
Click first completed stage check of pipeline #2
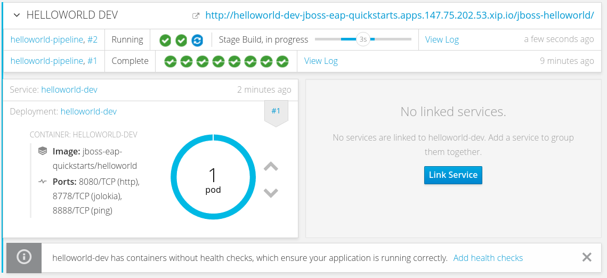165,40
